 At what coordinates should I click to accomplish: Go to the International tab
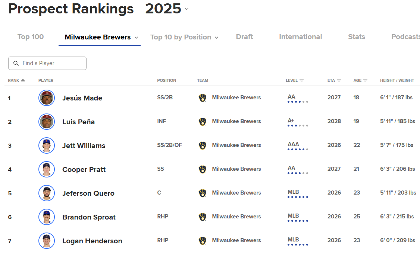click(x=300, y=37)
